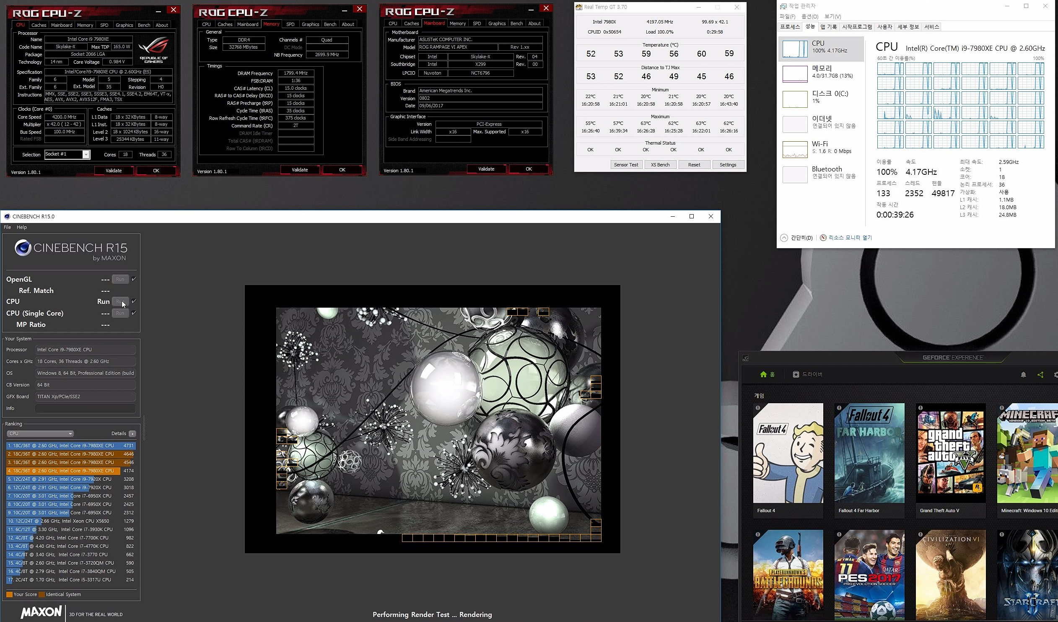The width and height of the screenshot is (1058, 622).
Task: Open Cinebench File menu
Action: point(7,228)
